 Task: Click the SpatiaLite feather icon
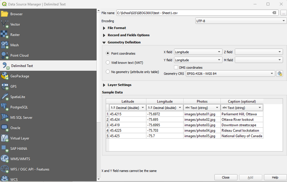pyautogui.click(x=5, y=97)
